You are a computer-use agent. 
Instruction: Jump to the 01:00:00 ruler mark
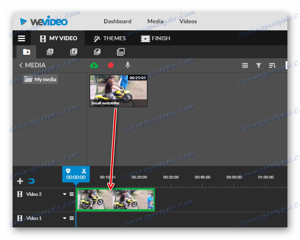[266, 177]
